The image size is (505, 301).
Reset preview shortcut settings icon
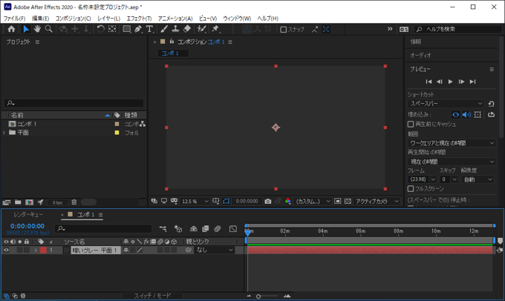tap(491, 104)
